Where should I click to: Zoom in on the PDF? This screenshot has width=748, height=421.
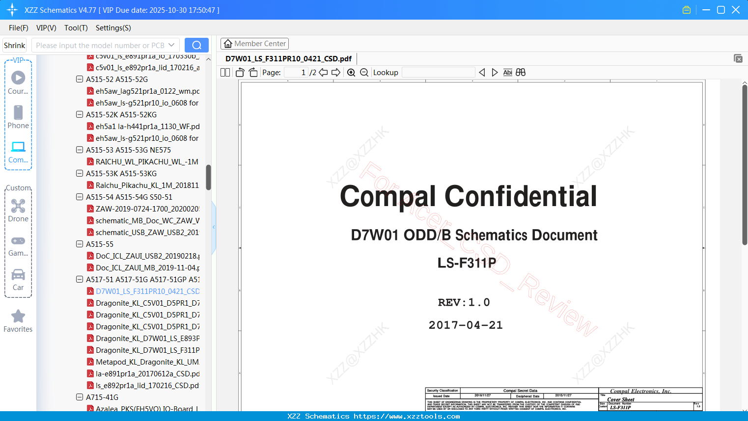pyautogui.click(x=351, y=73)
